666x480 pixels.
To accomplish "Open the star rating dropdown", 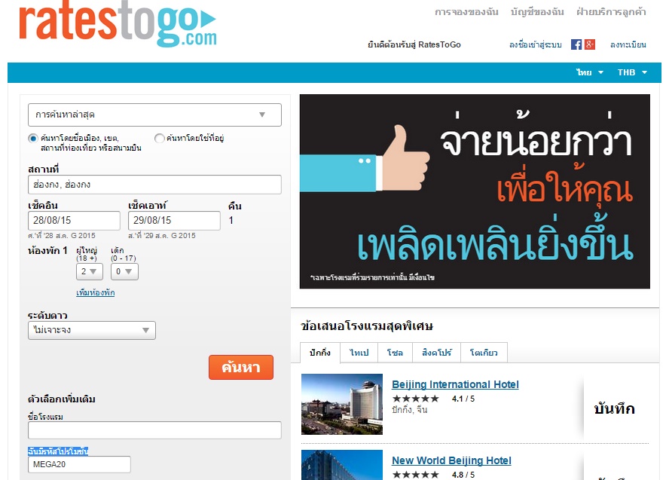I will coord(92,331).
